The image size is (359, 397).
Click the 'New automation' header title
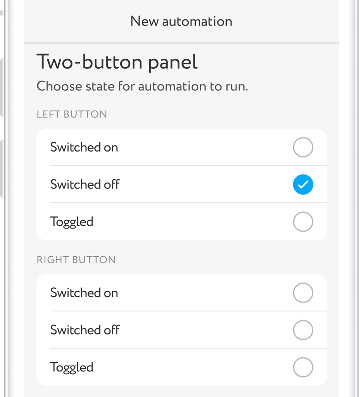[181, 21]
